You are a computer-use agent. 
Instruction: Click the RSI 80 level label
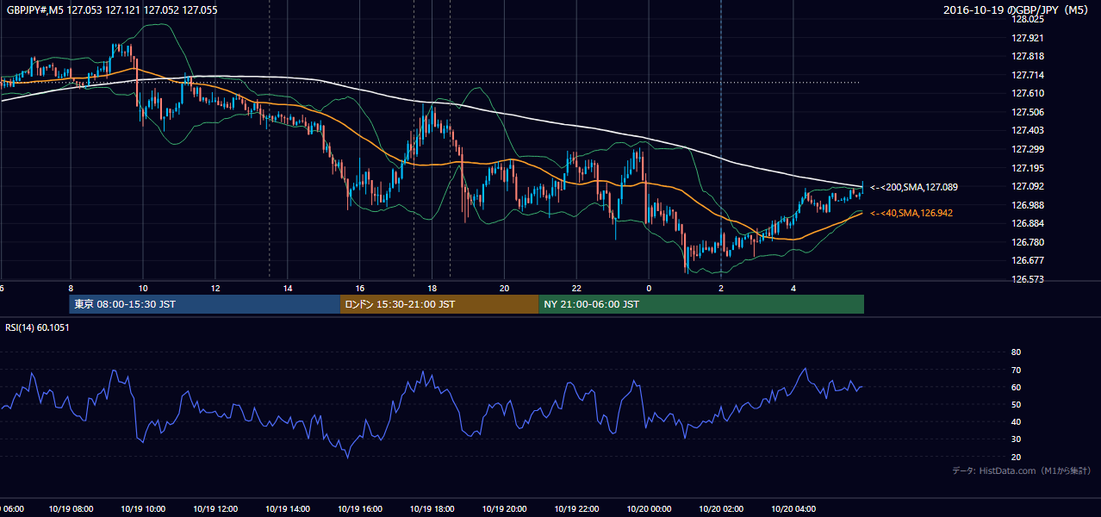tap(1016, 352)
